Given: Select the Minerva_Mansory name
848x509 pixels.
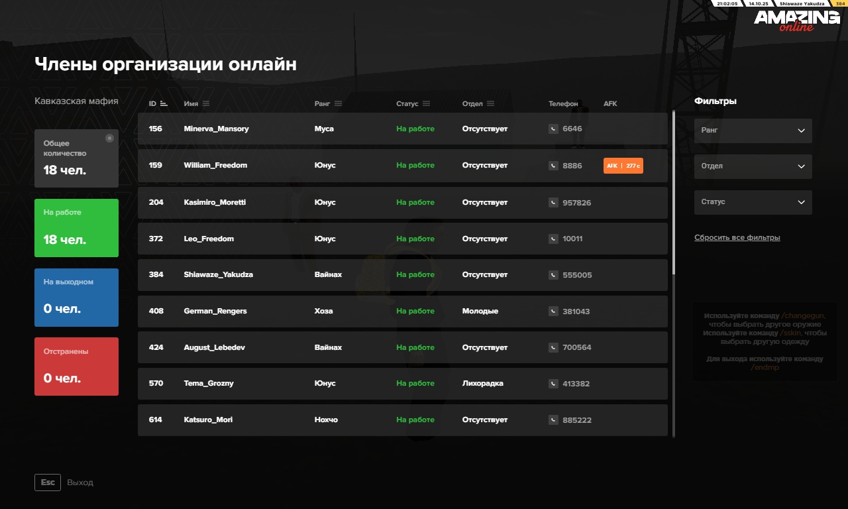Looking at the screenshot, I should pos(217,129).
